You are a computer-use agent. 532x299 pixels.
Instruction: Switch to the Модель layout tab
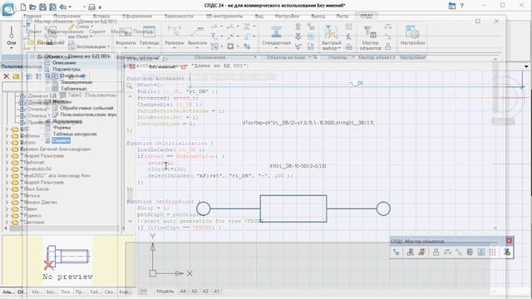pyautogui.click(x=165, y=292)
